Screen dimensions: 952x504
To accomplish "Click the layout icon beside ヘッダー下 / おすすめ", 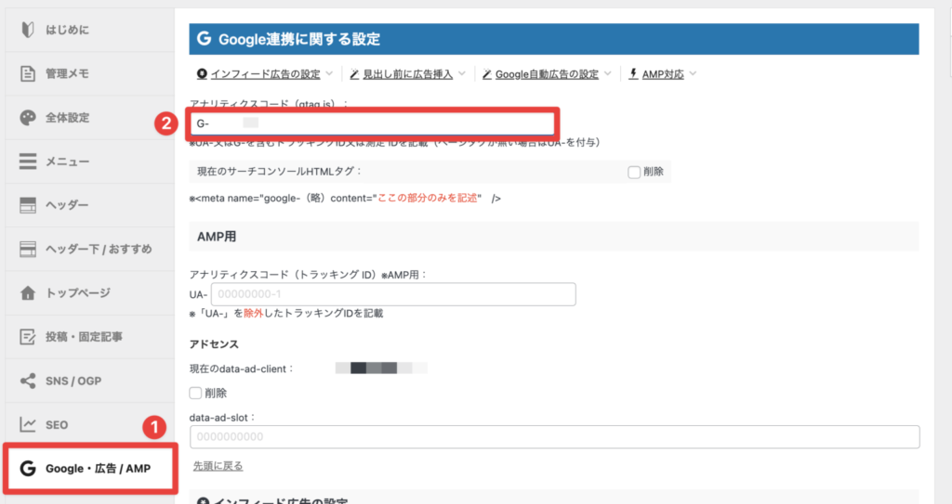I will click(x=27, y=249).
